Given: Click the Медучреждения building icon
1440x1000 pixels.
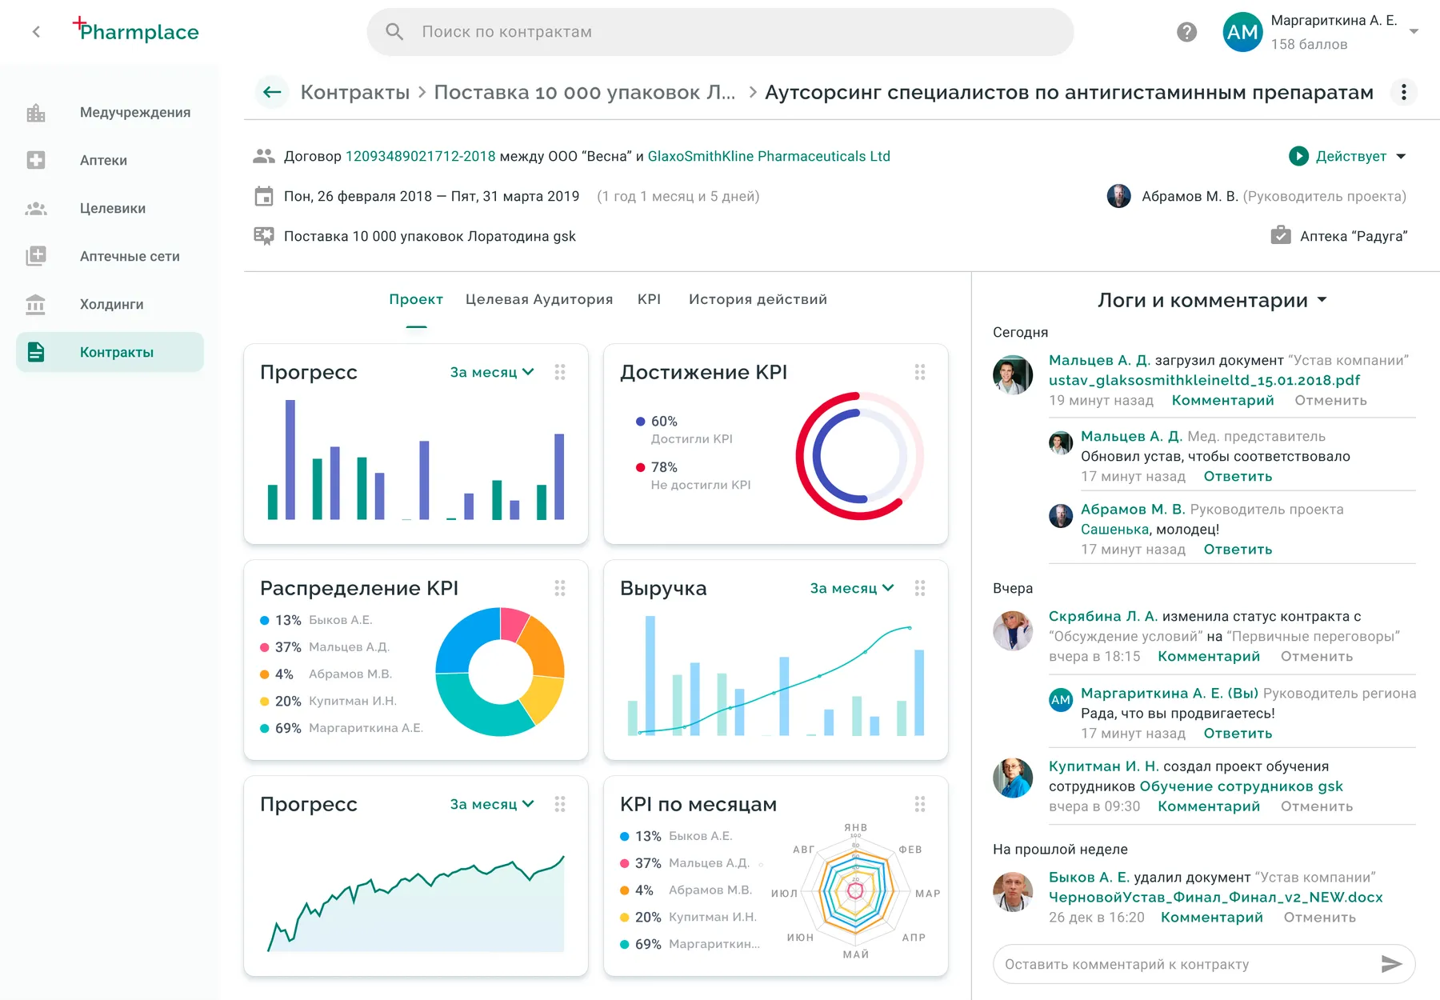Looking at the screenshot, I should (x=36, y=113).
